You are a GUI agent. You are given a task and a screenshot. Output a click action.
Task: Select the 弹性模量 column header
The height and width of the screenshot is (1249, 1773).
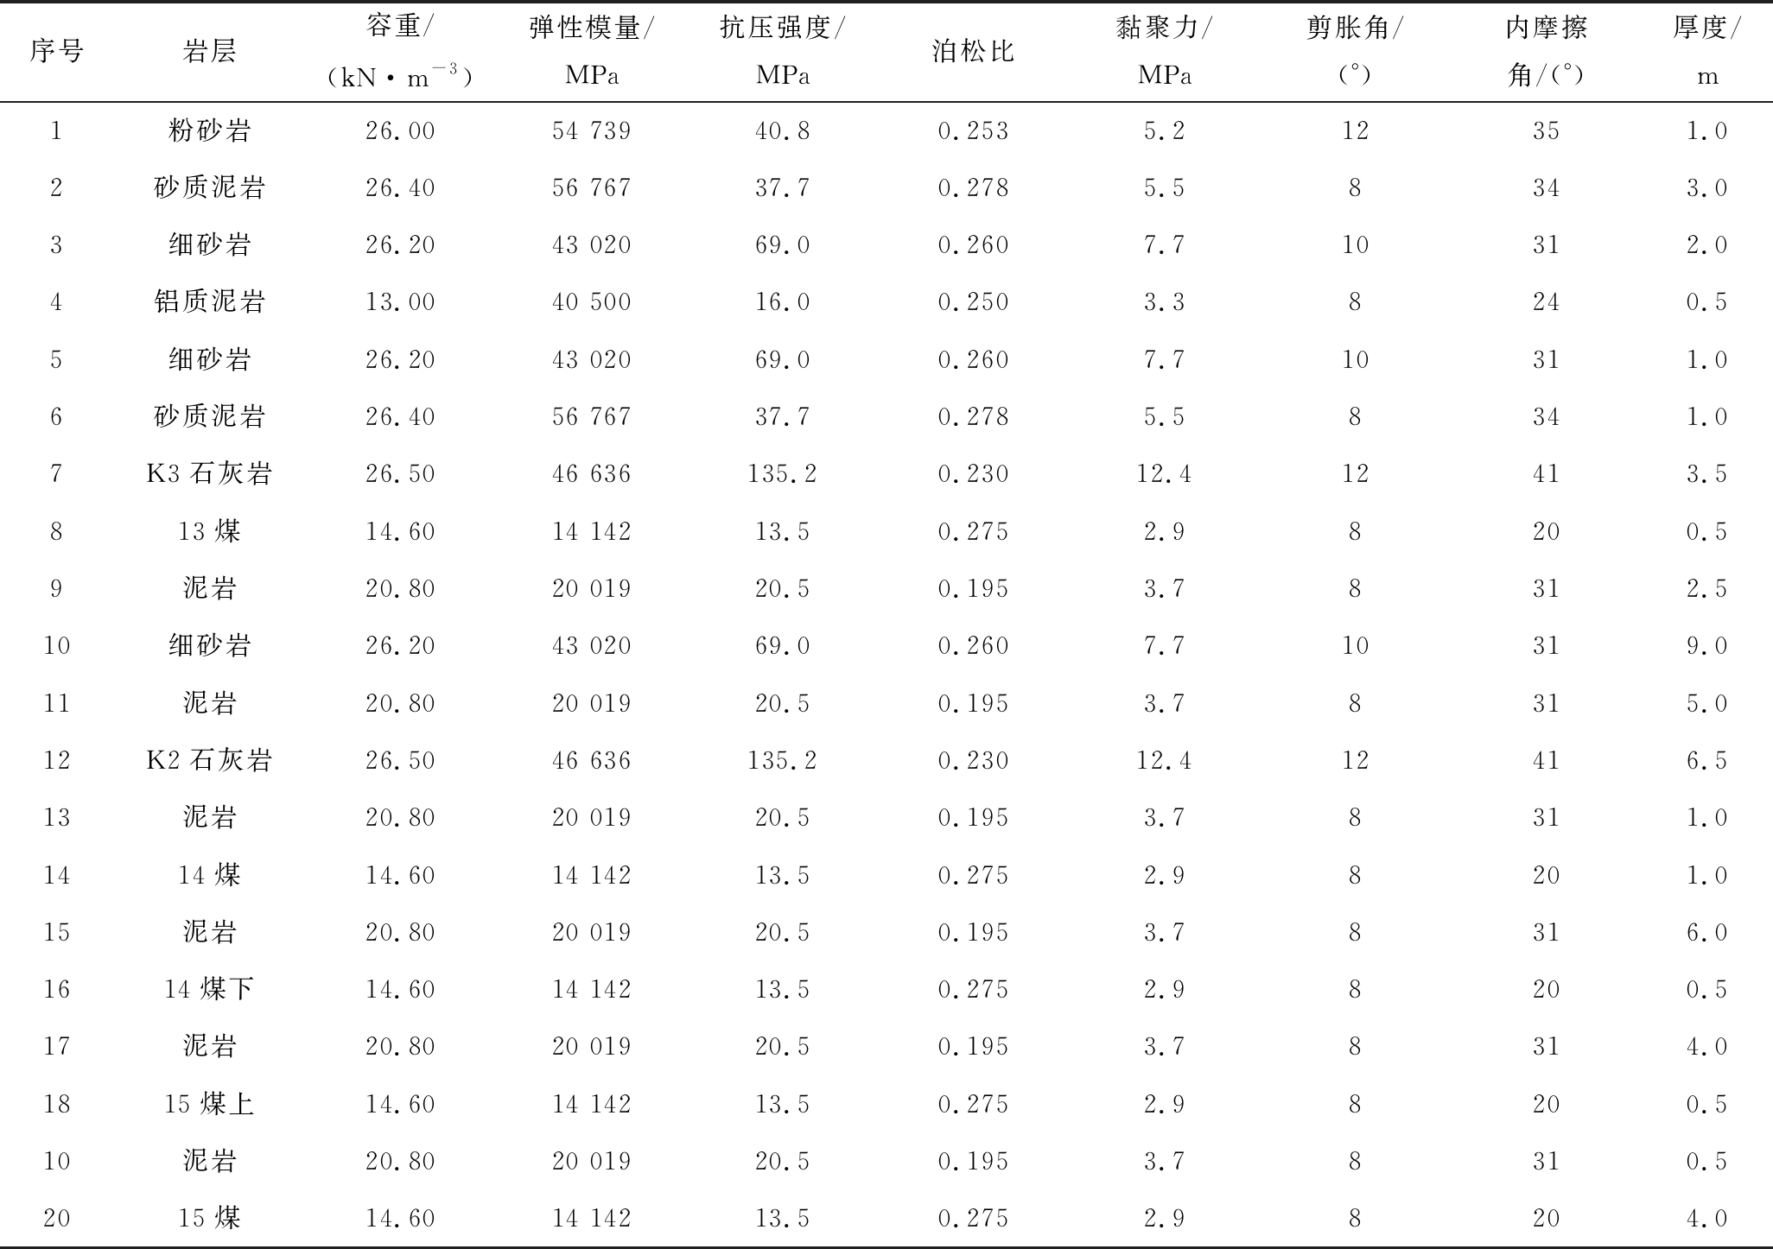pyautogui.click(x=592, y=52)
